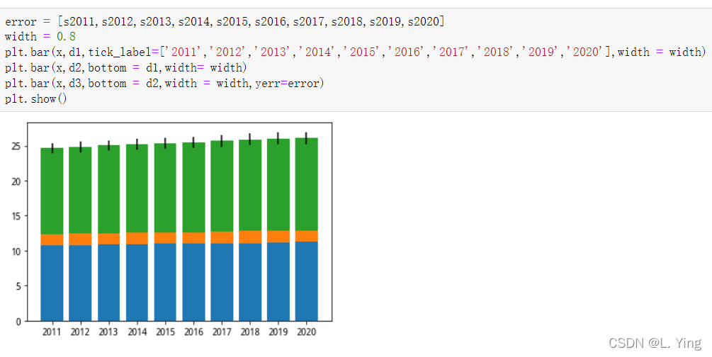Viewport: 712px width, 357px height.
Task: Click the code line starting "error = [s2011"
Action: [x=225, y=21]
